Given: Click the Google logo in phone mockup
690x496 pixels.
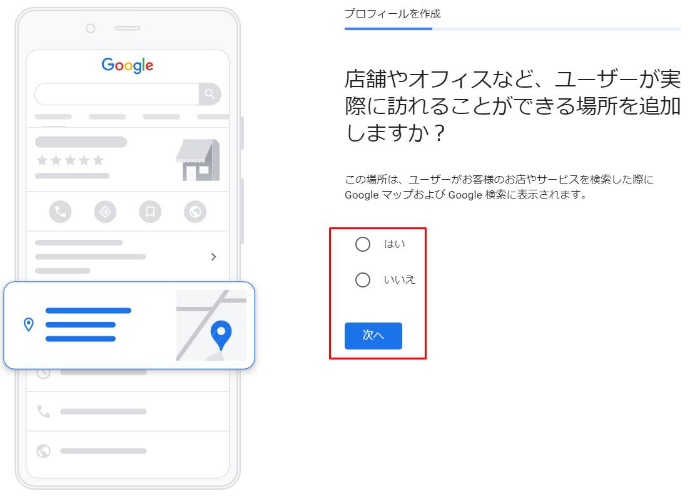Looking at the screenshot, I should point(128,66).
